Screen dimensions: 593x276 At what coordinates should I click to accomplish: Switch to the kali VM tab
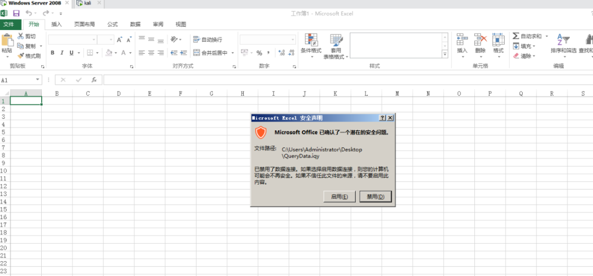[88, 3]
